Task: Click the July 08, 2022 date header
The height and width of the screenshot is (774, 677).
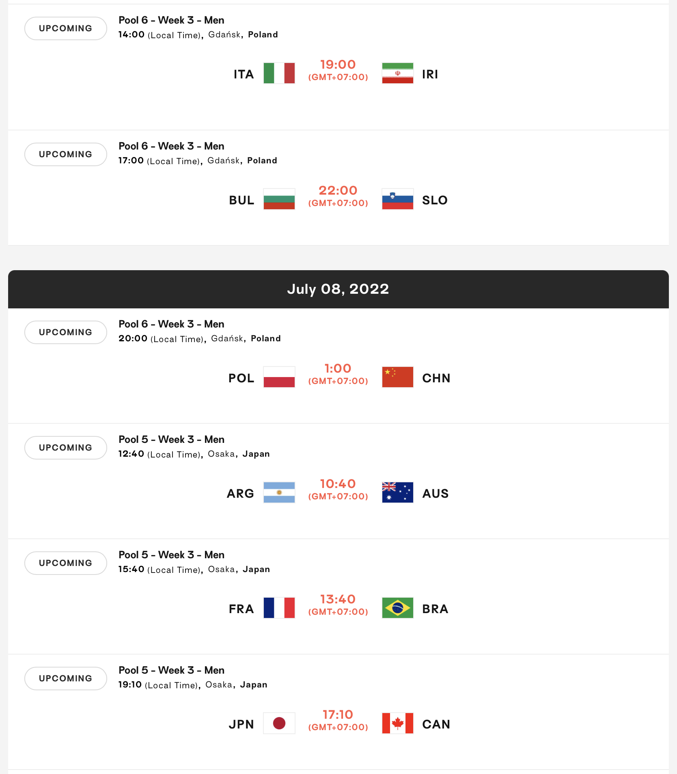Action: click(x=338, y=289)
